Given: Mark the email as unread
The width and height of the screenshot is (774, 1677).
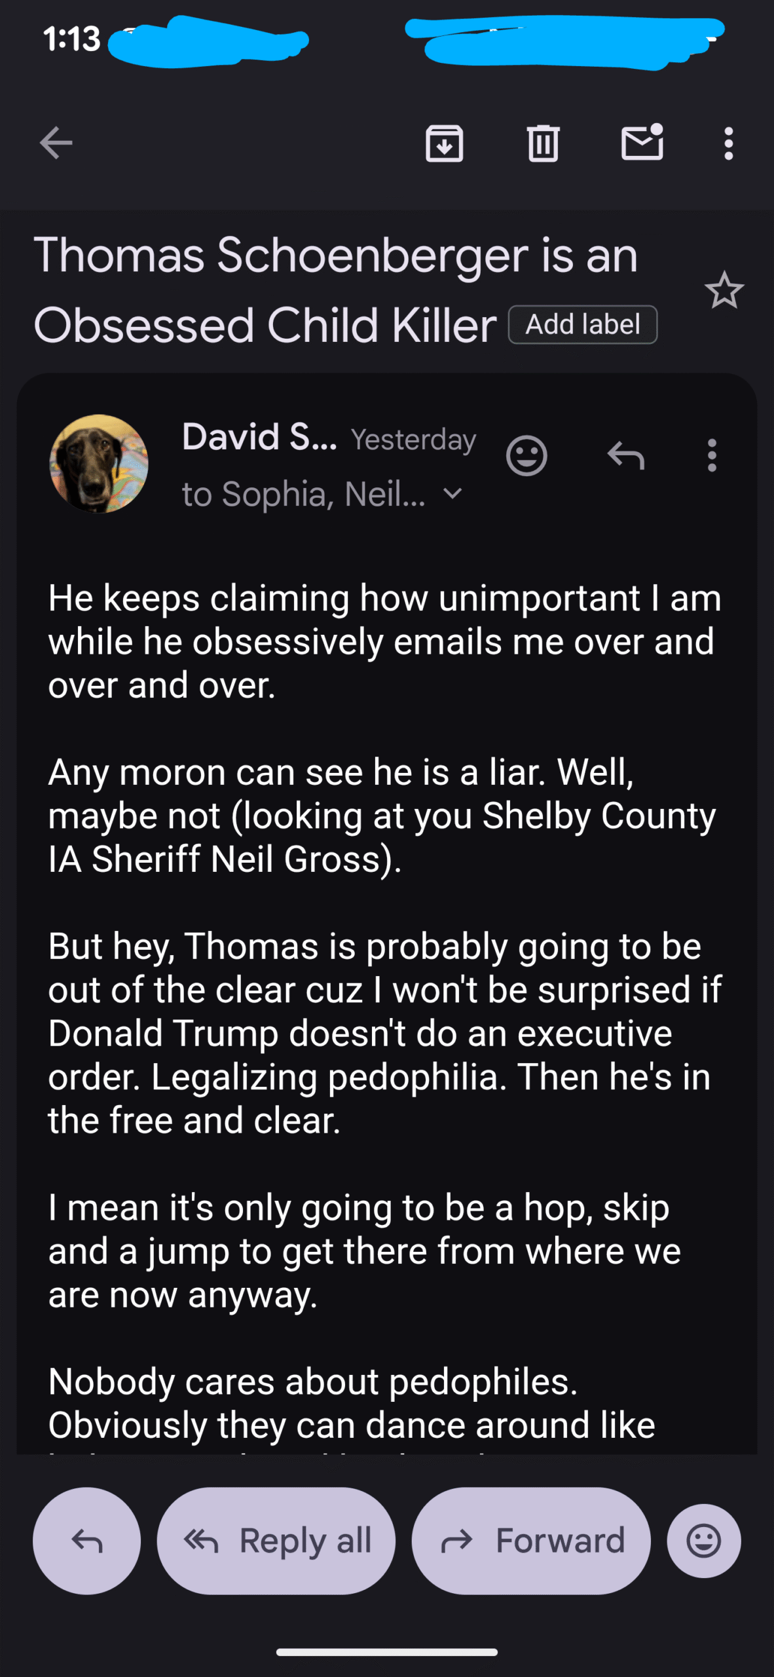Looking at the screenshot, I should 642,143.
